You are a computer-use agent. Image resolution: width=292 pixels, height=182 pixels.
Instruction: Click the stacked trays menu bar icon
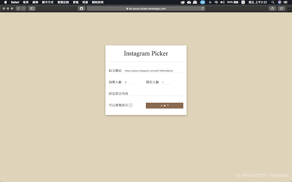click(195, 2)
